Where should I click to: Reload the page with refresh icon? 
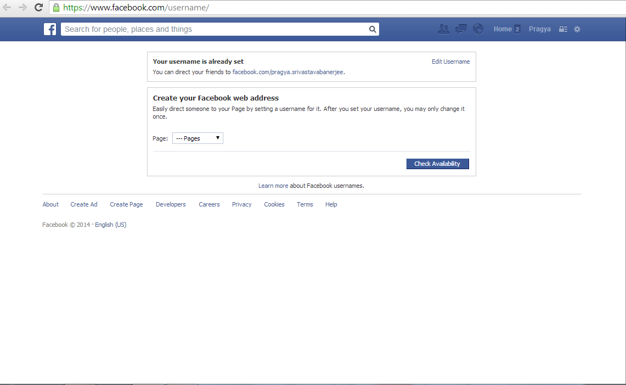[x=38, y=7]
